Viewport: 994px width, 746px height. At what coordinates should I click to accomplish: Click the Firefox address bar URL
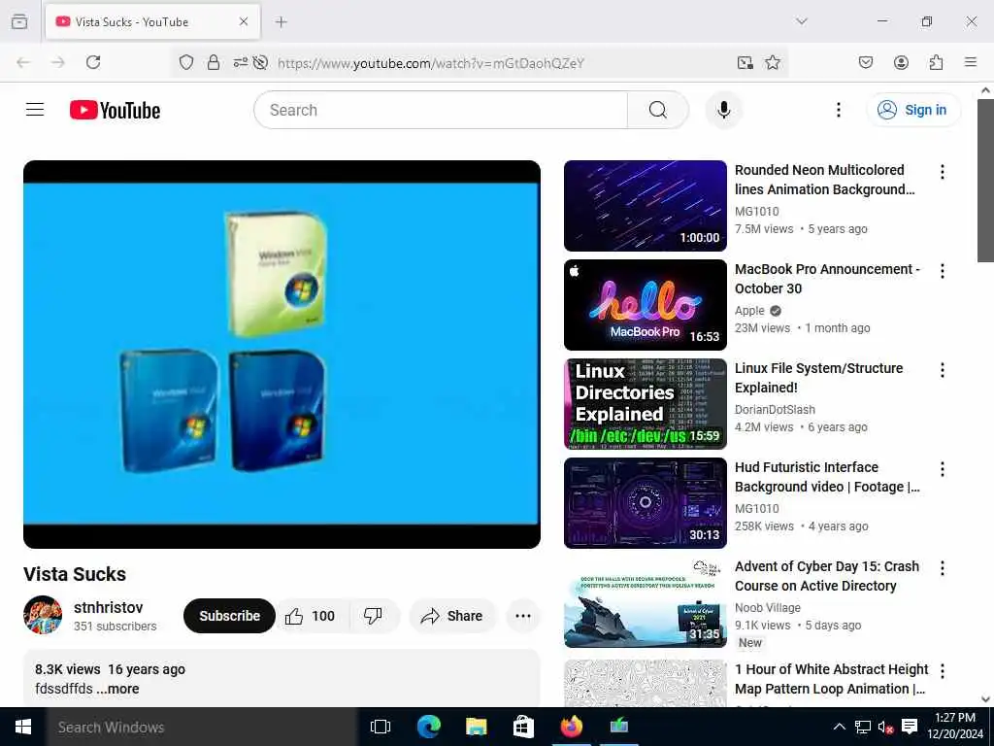[x=431, y=63]
